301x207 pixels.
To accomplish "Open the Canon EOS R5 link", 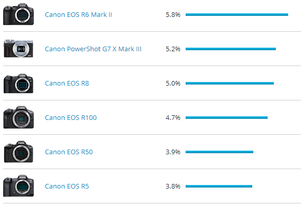I will [67, 187].
